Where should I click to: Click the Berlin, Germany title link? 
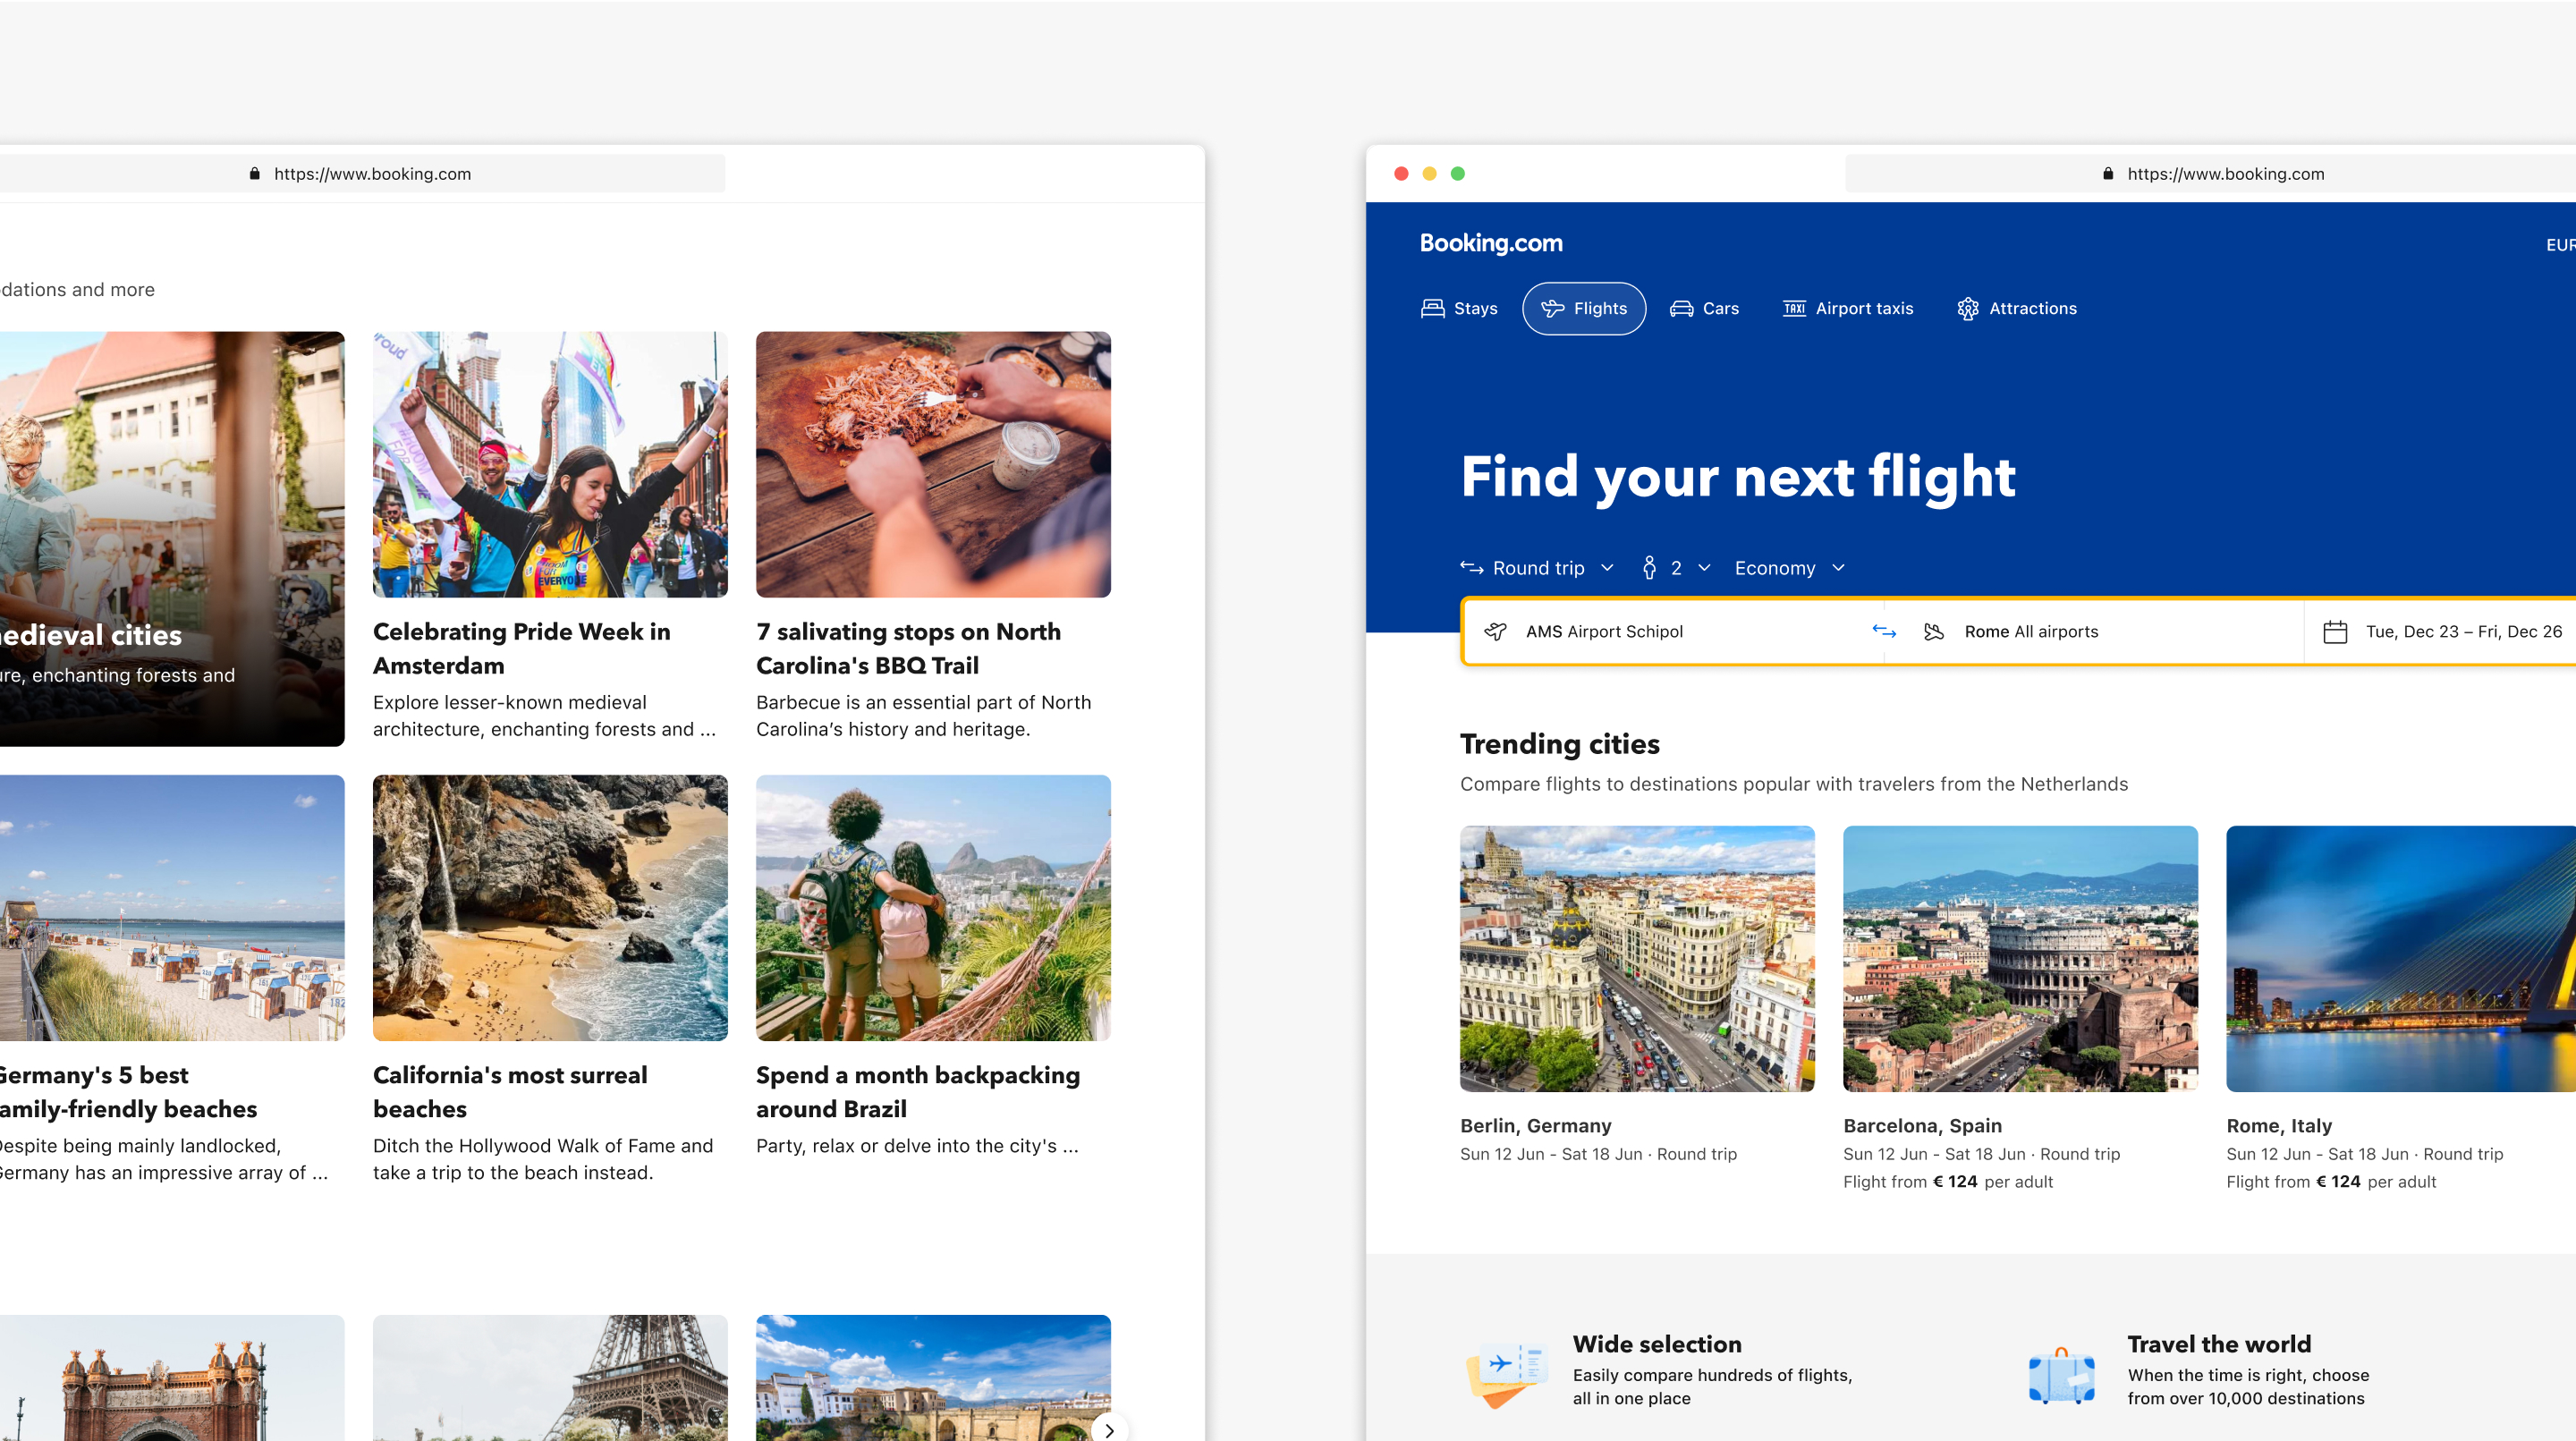coord(1535,1125)
